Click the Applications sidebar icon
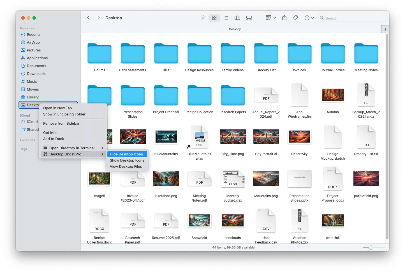Image resolution: width=405 pixels, height=272 pixels. [x=23, y=58]
